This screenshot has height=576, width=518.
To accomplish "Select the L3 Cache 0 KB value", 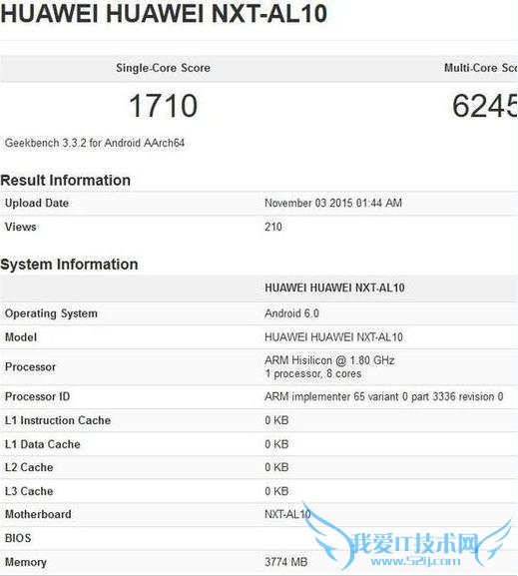I will (x=276, y=491).
